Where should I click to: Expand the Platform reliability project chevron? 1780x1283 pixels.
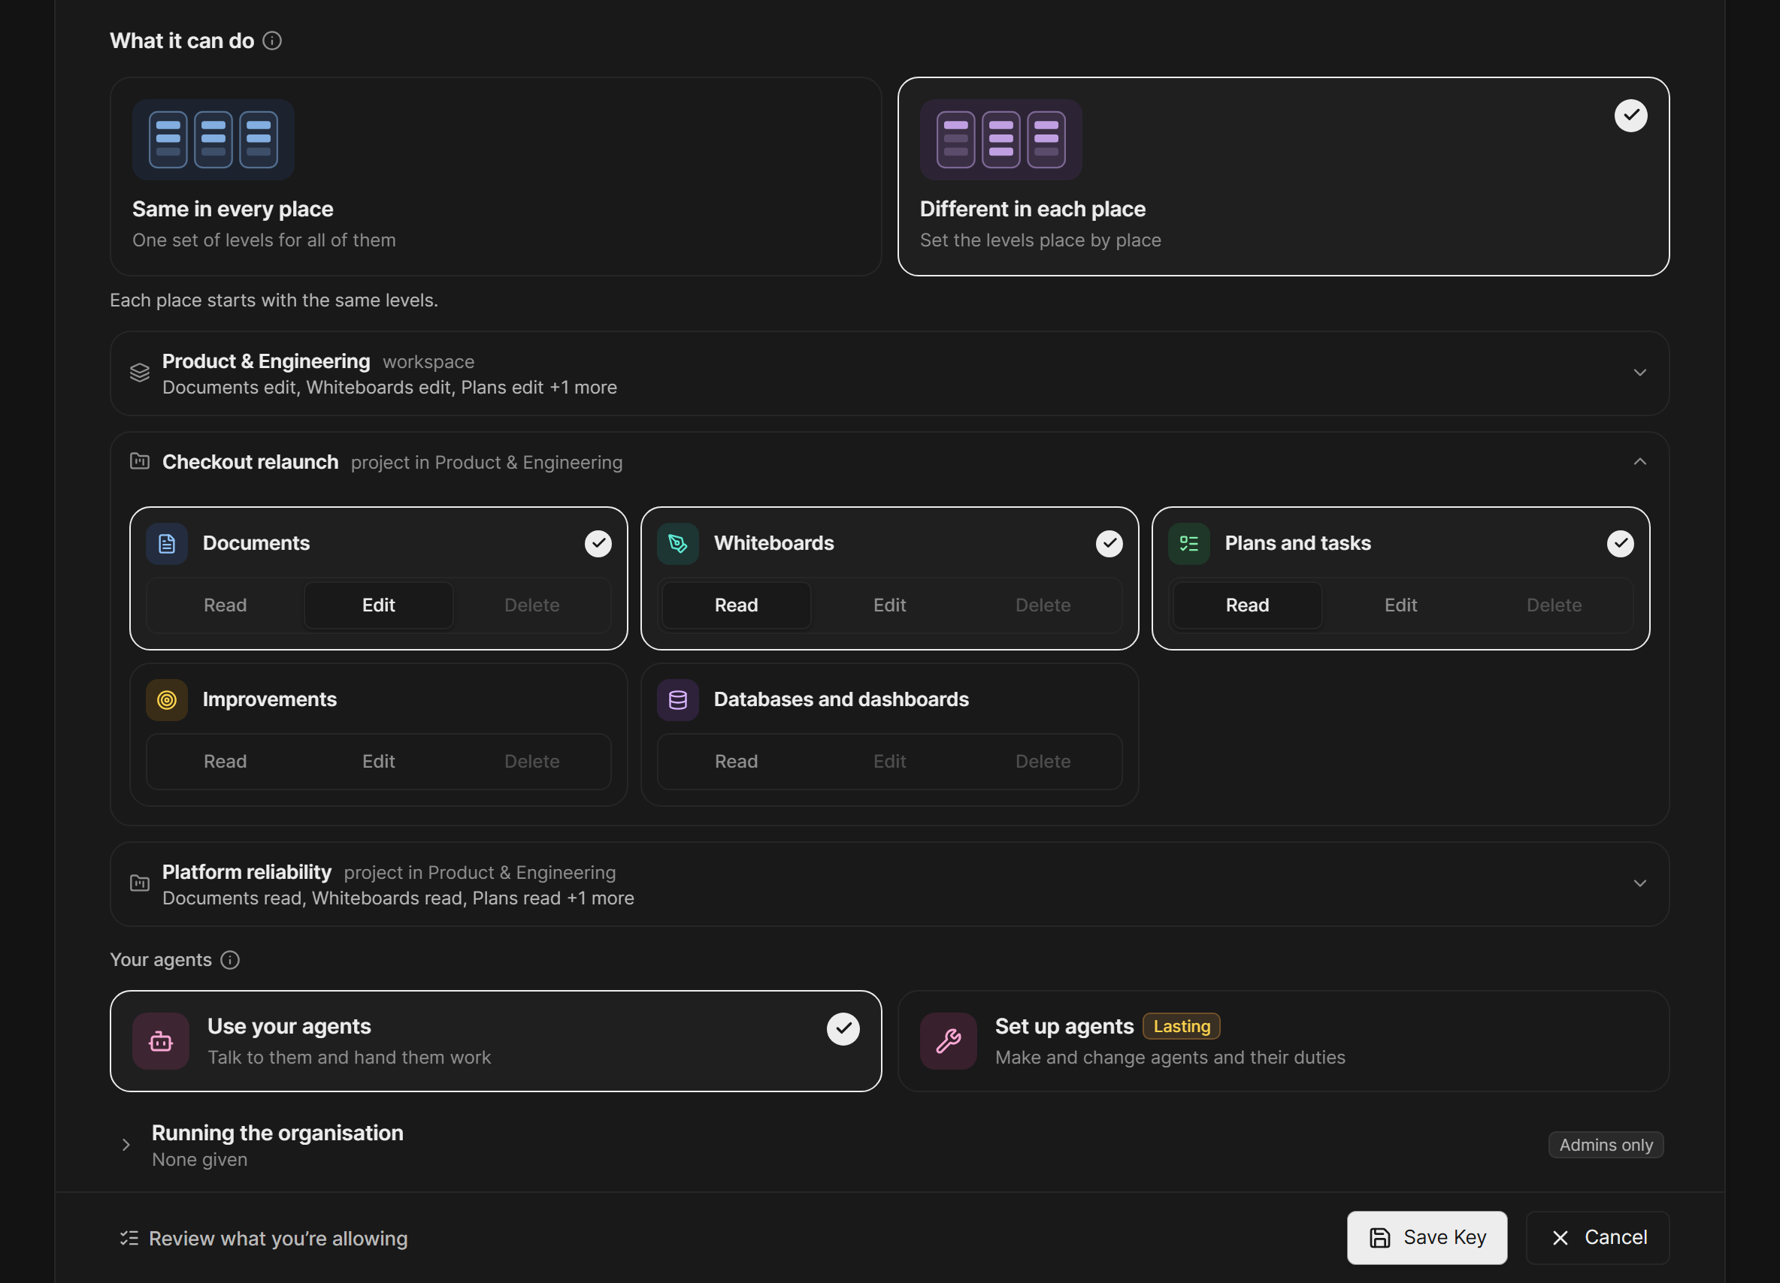point(1639,884)
